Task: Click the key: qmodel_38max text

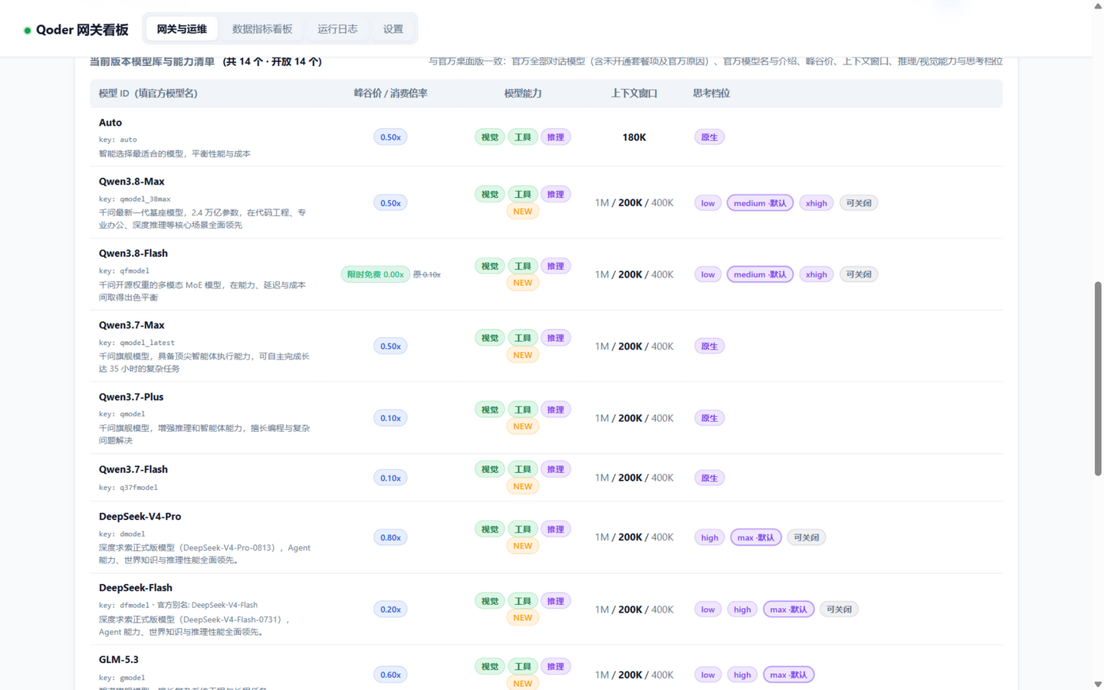Action: click(x=135, y=199)
